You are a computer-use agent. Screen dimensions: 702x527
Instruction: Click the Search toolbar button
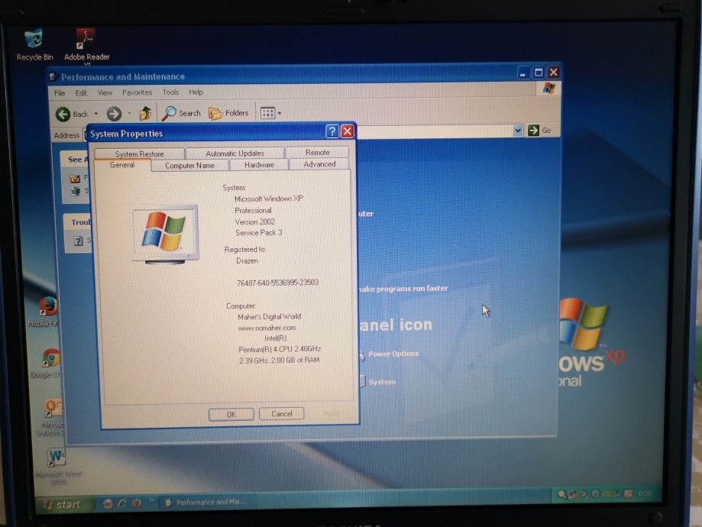[x=182, y=113]
